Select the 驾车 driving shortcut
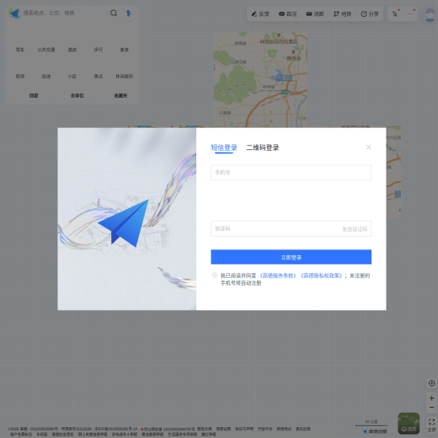 20,50
